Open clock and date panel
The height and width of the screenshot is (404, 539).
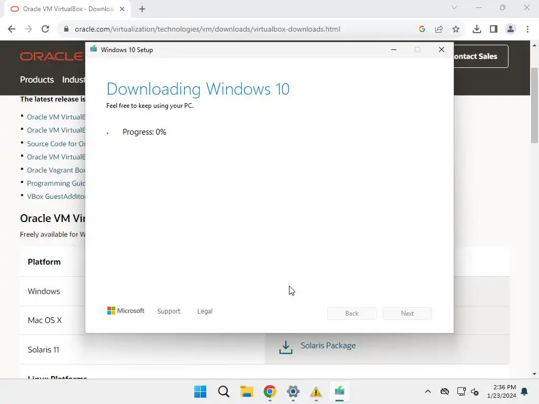502,391
